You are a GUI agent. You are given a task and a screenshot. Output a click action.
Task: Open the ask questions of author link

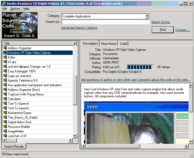[x=136, y=80]
